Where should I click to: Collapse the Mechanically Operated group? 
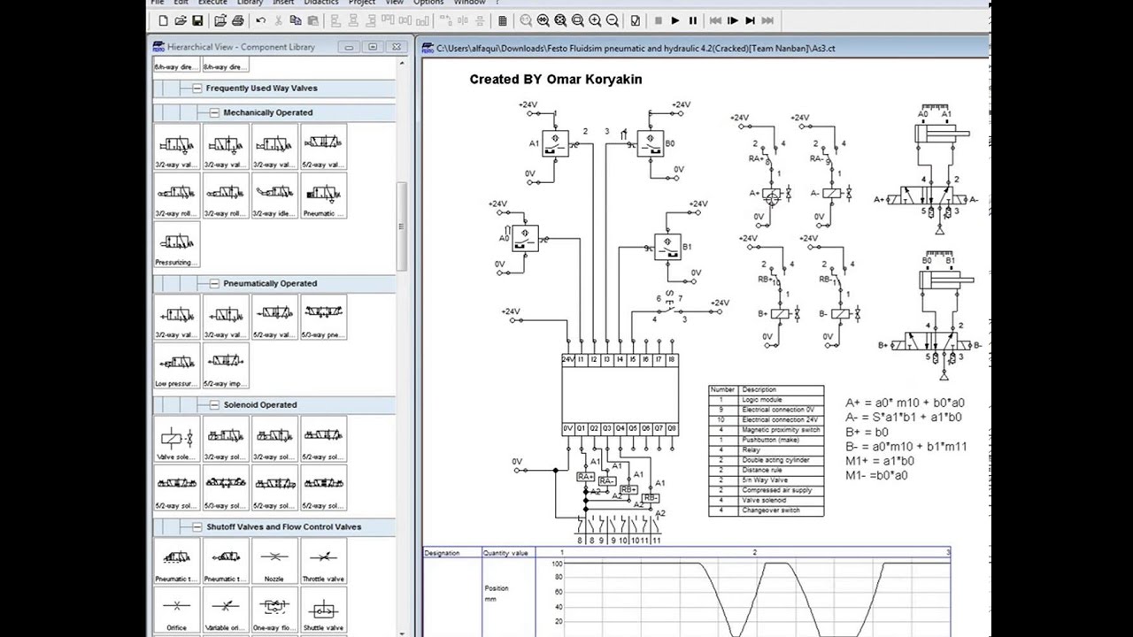coord(215,113)
